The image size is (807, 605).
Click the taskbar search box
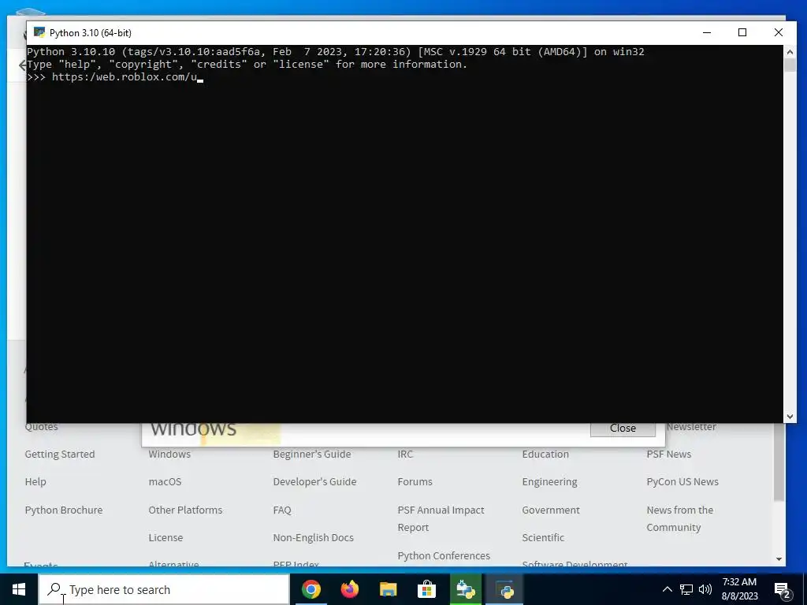coord(164,589)
